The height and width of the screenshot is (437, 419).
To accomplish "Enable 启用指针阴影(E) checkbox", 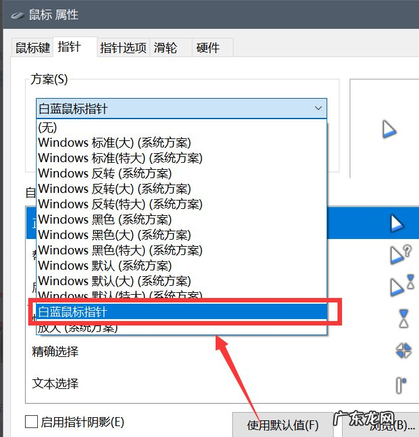I will tap(31, 422).
